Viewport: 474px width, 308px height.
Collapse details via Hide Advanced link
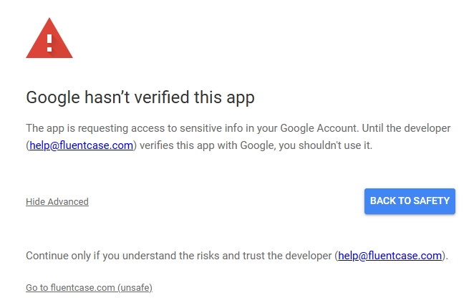point(57,201)
